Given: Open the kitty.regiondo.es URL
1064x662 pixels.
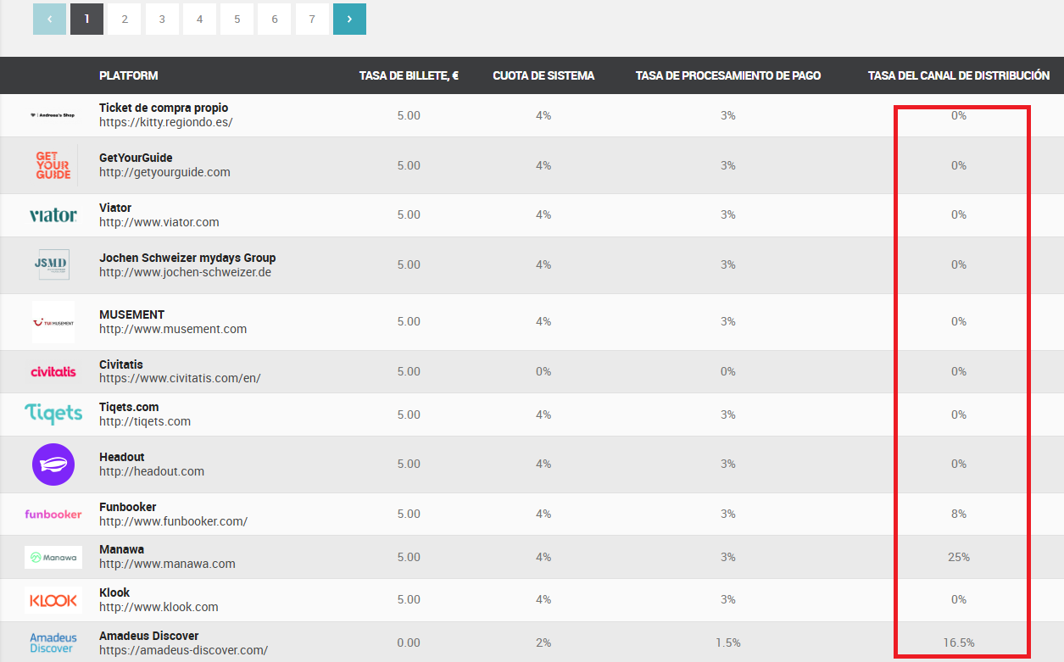Looking at the screenshot, I should point(165,122).
